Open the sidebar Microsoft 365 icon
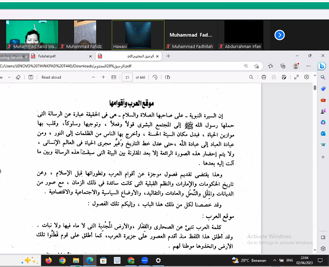The image size is (329, 267). click(323, 123)
